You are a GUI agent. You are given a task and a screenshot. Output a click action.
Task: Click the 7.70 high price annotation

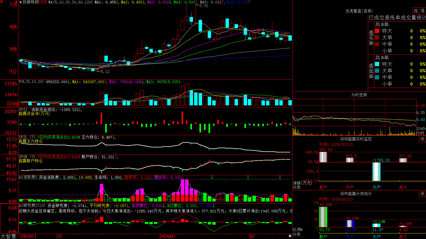(x=204, y=6)
